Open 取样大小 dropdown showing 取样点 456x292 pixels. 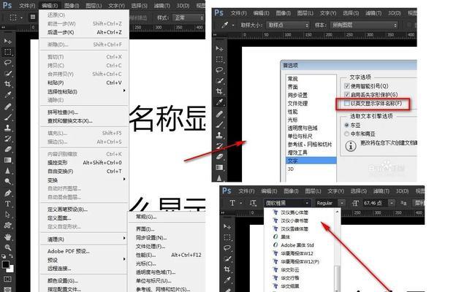(x=288, y=26)
